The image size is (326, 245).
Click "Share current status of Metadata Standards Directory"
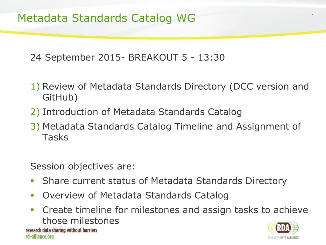[x=164, y=181]
